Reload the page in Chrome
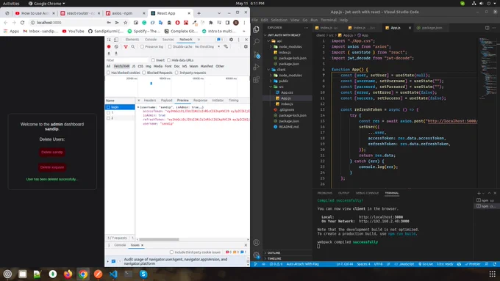Screen dimensions: 500x281 click(x=22, y=23)
